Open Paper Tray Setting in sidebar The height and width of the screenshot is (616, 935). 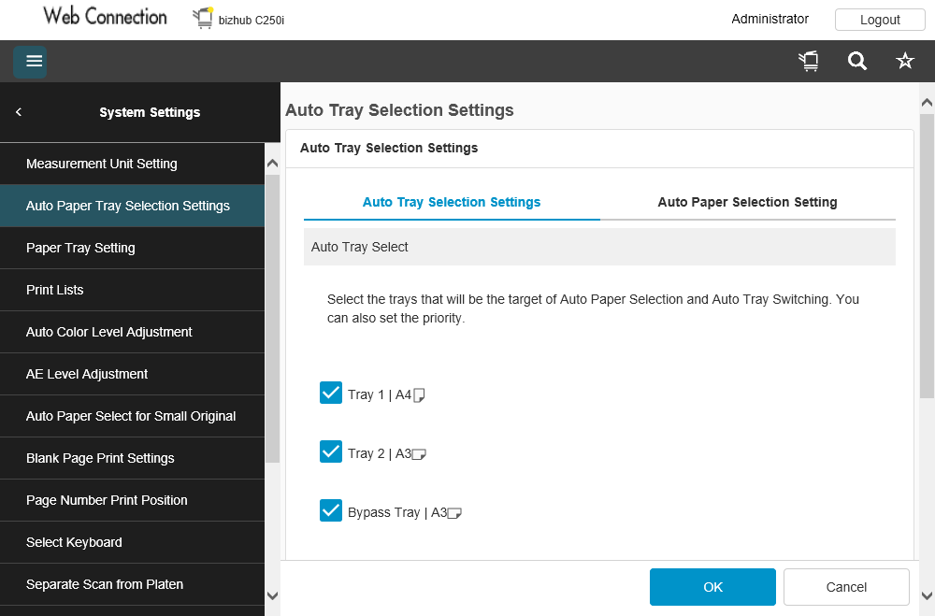(x=80, y=248)
